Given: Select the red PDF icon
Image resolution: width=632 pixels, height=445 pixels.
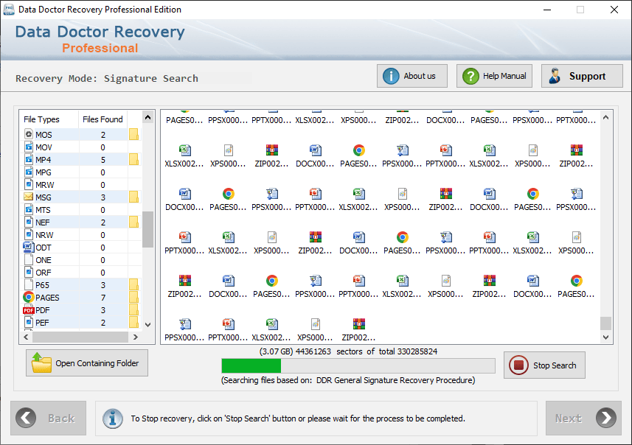Looking at the screenshot, I should [29, 310].
